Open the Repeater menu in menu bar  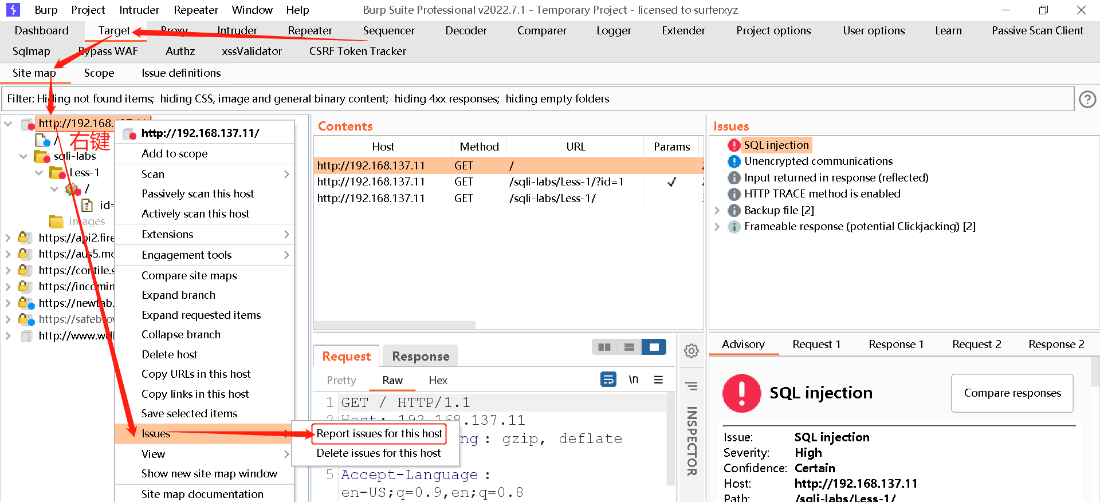195,10
